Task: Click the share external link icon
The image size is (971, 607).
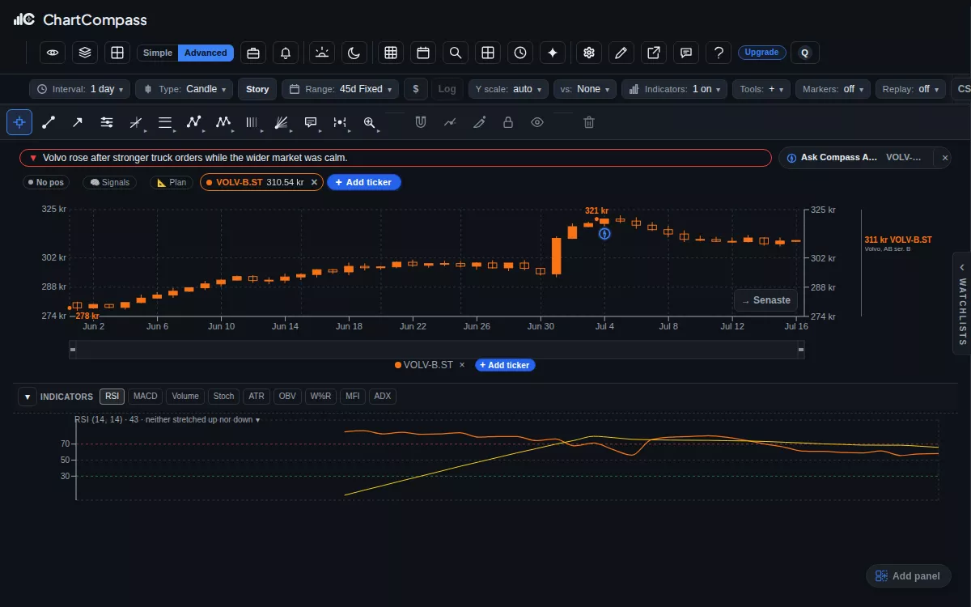Action: pos(654,53)
